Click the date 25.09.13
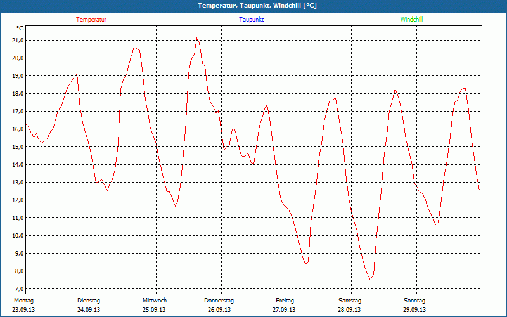Viewport: 507px width, 317px height. (x=154, y=310)
